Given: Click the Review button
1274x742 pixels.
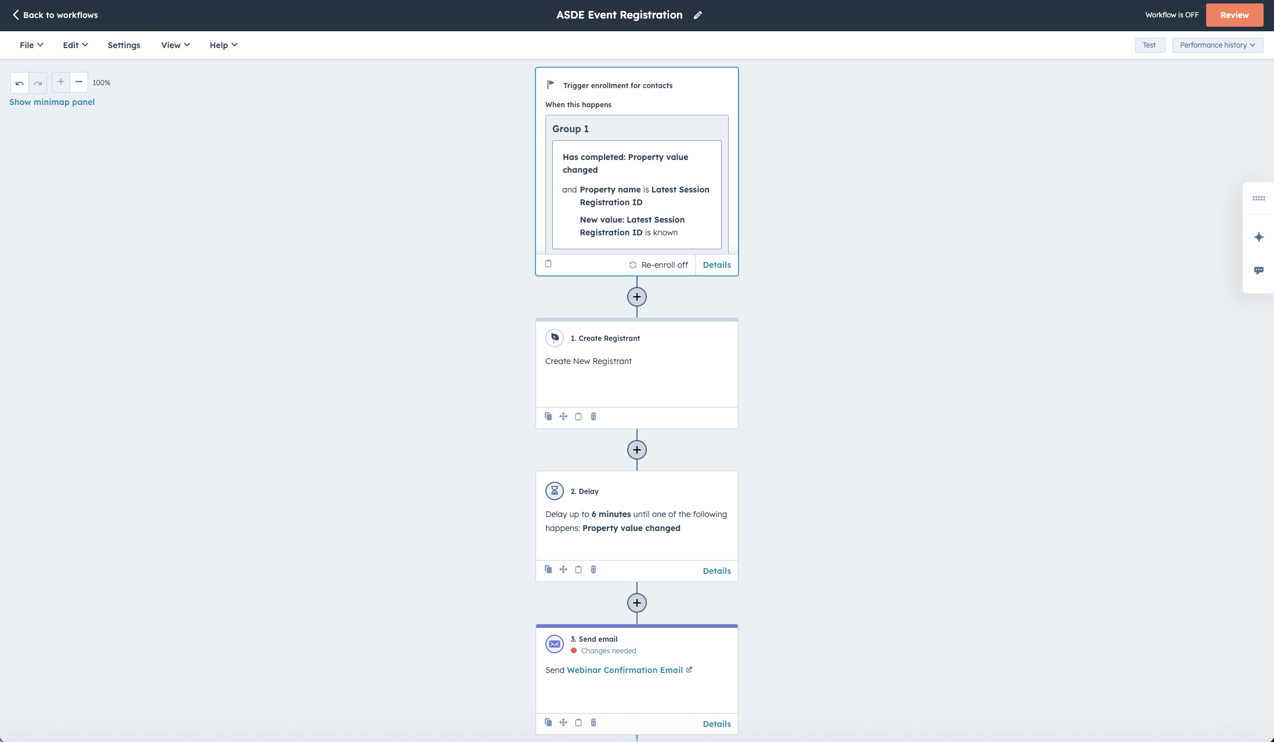Looking at the screenshot, I should click(1234, 15).
